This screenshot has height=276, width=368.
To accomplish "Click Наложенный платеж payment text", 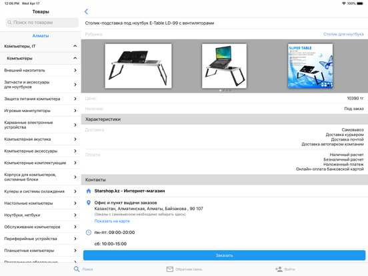I will pyautogui.click(x=343, y=164).
